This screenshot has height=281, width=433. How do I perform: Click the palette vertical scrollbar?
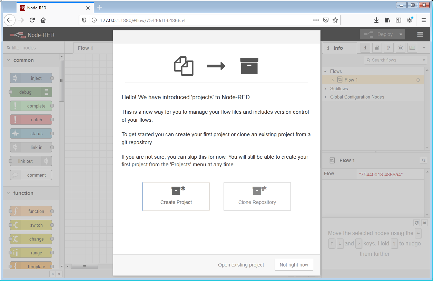tap(61, 81)
